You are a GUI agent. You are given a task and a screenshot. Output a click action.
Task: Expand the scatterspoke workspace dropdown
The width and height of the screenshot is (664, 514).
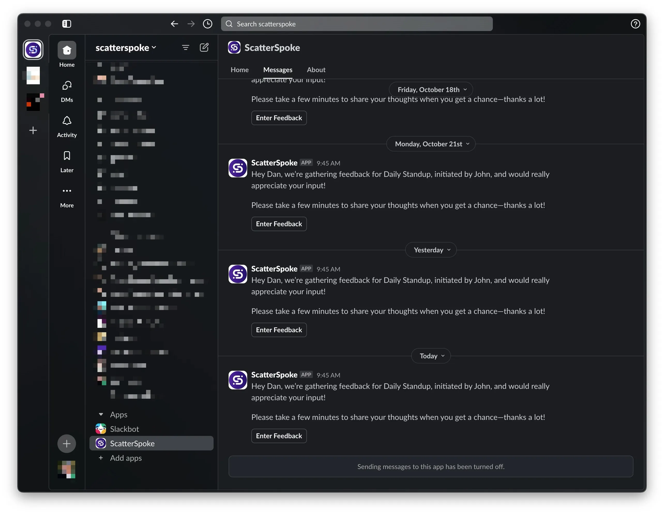(x=126, y=48)
